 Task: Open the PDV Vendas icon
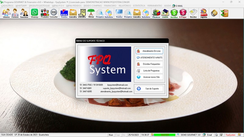[64, 13]
